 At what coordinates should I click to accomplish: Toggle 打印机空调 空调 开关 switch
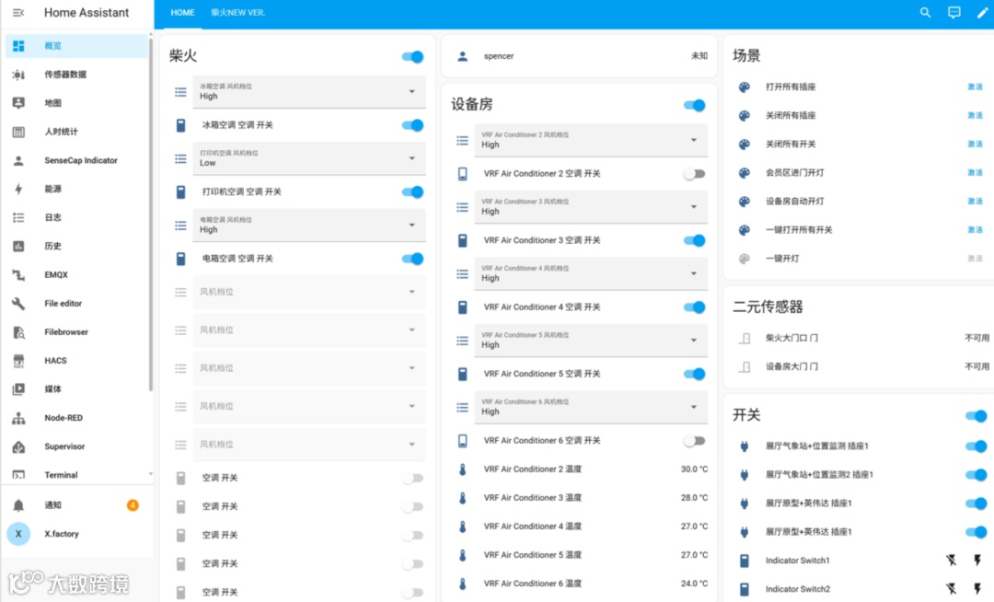point(412,192)
